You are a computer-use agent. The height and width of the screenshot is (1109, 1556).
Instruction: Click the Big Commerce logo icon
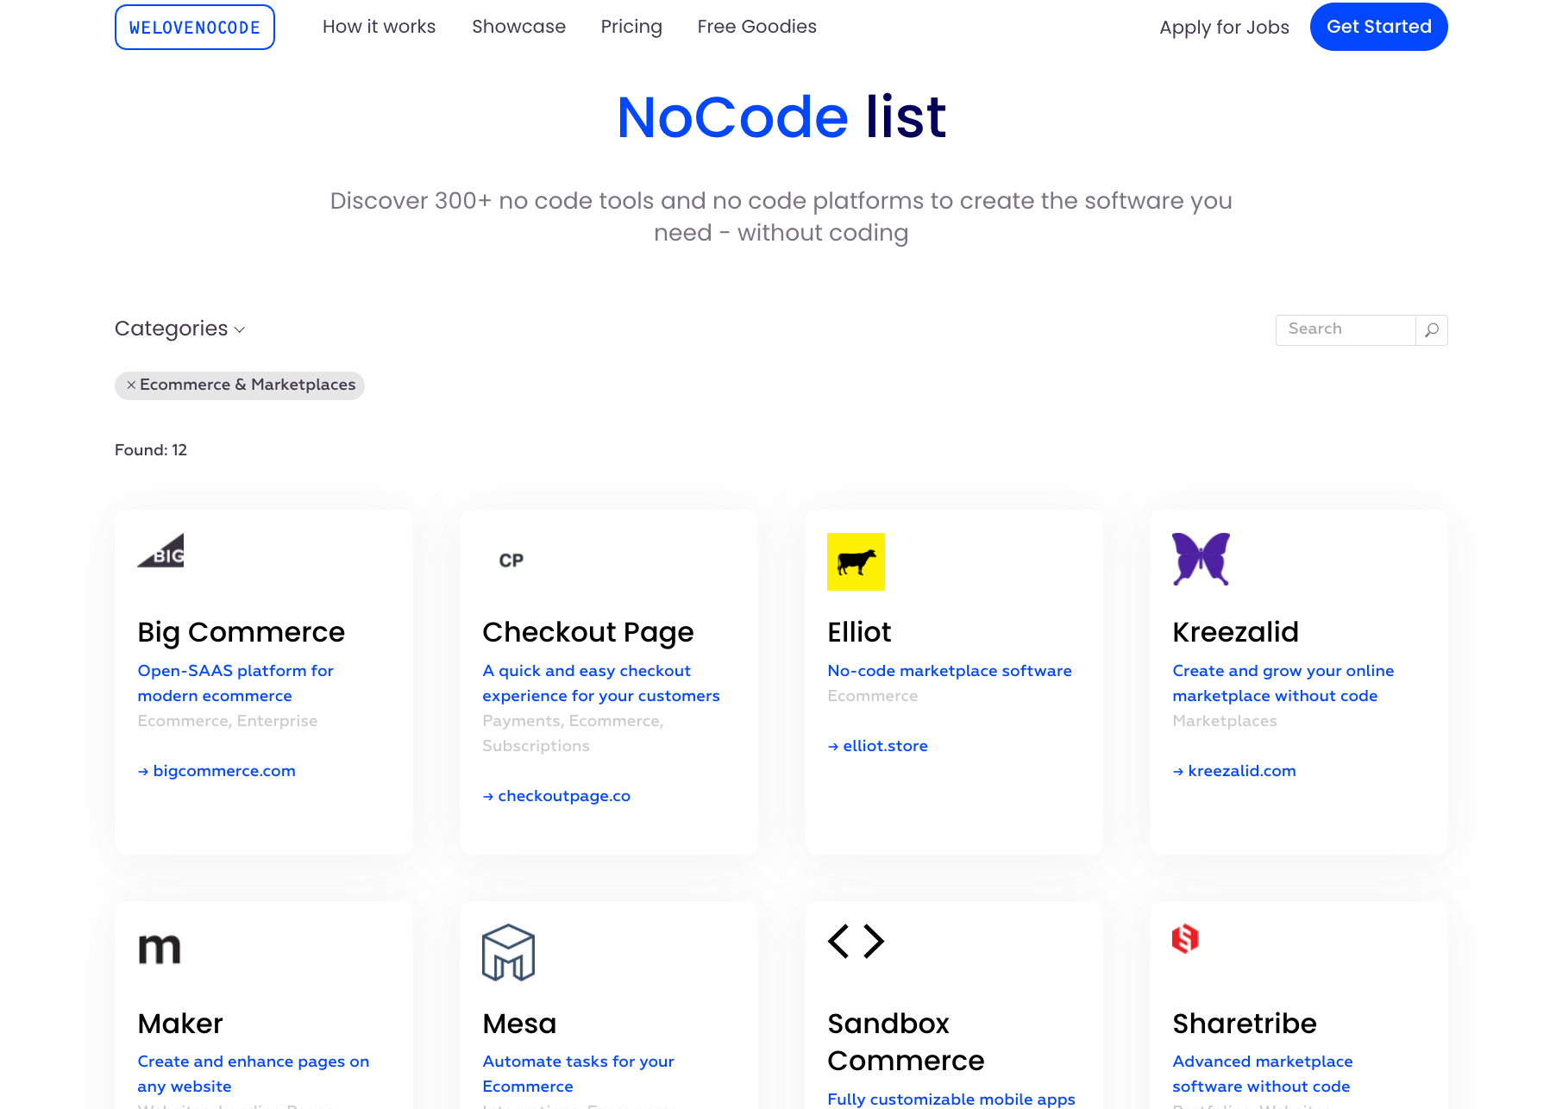[x=160, y=550]
